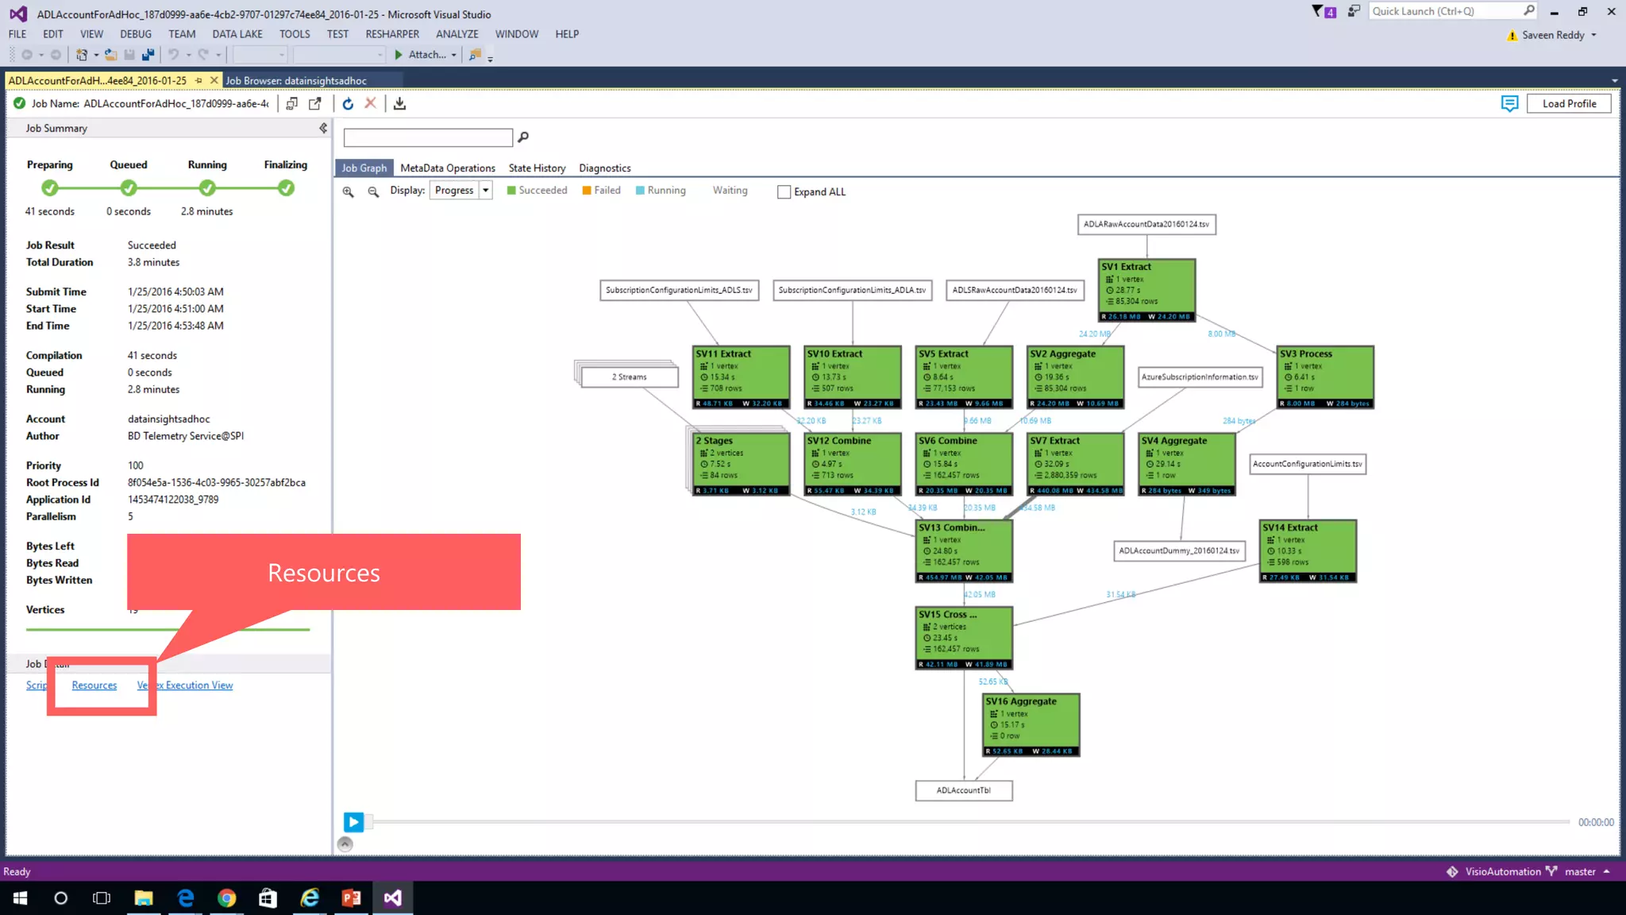Click VisioAutomation repository in status bar
This screenshot has height=915, width=1626.
1493,872
